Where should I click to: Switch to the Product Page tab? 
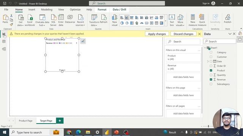click(x=26, y=121)
